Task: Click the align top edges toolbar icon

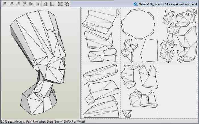Action: coord(24,4)
